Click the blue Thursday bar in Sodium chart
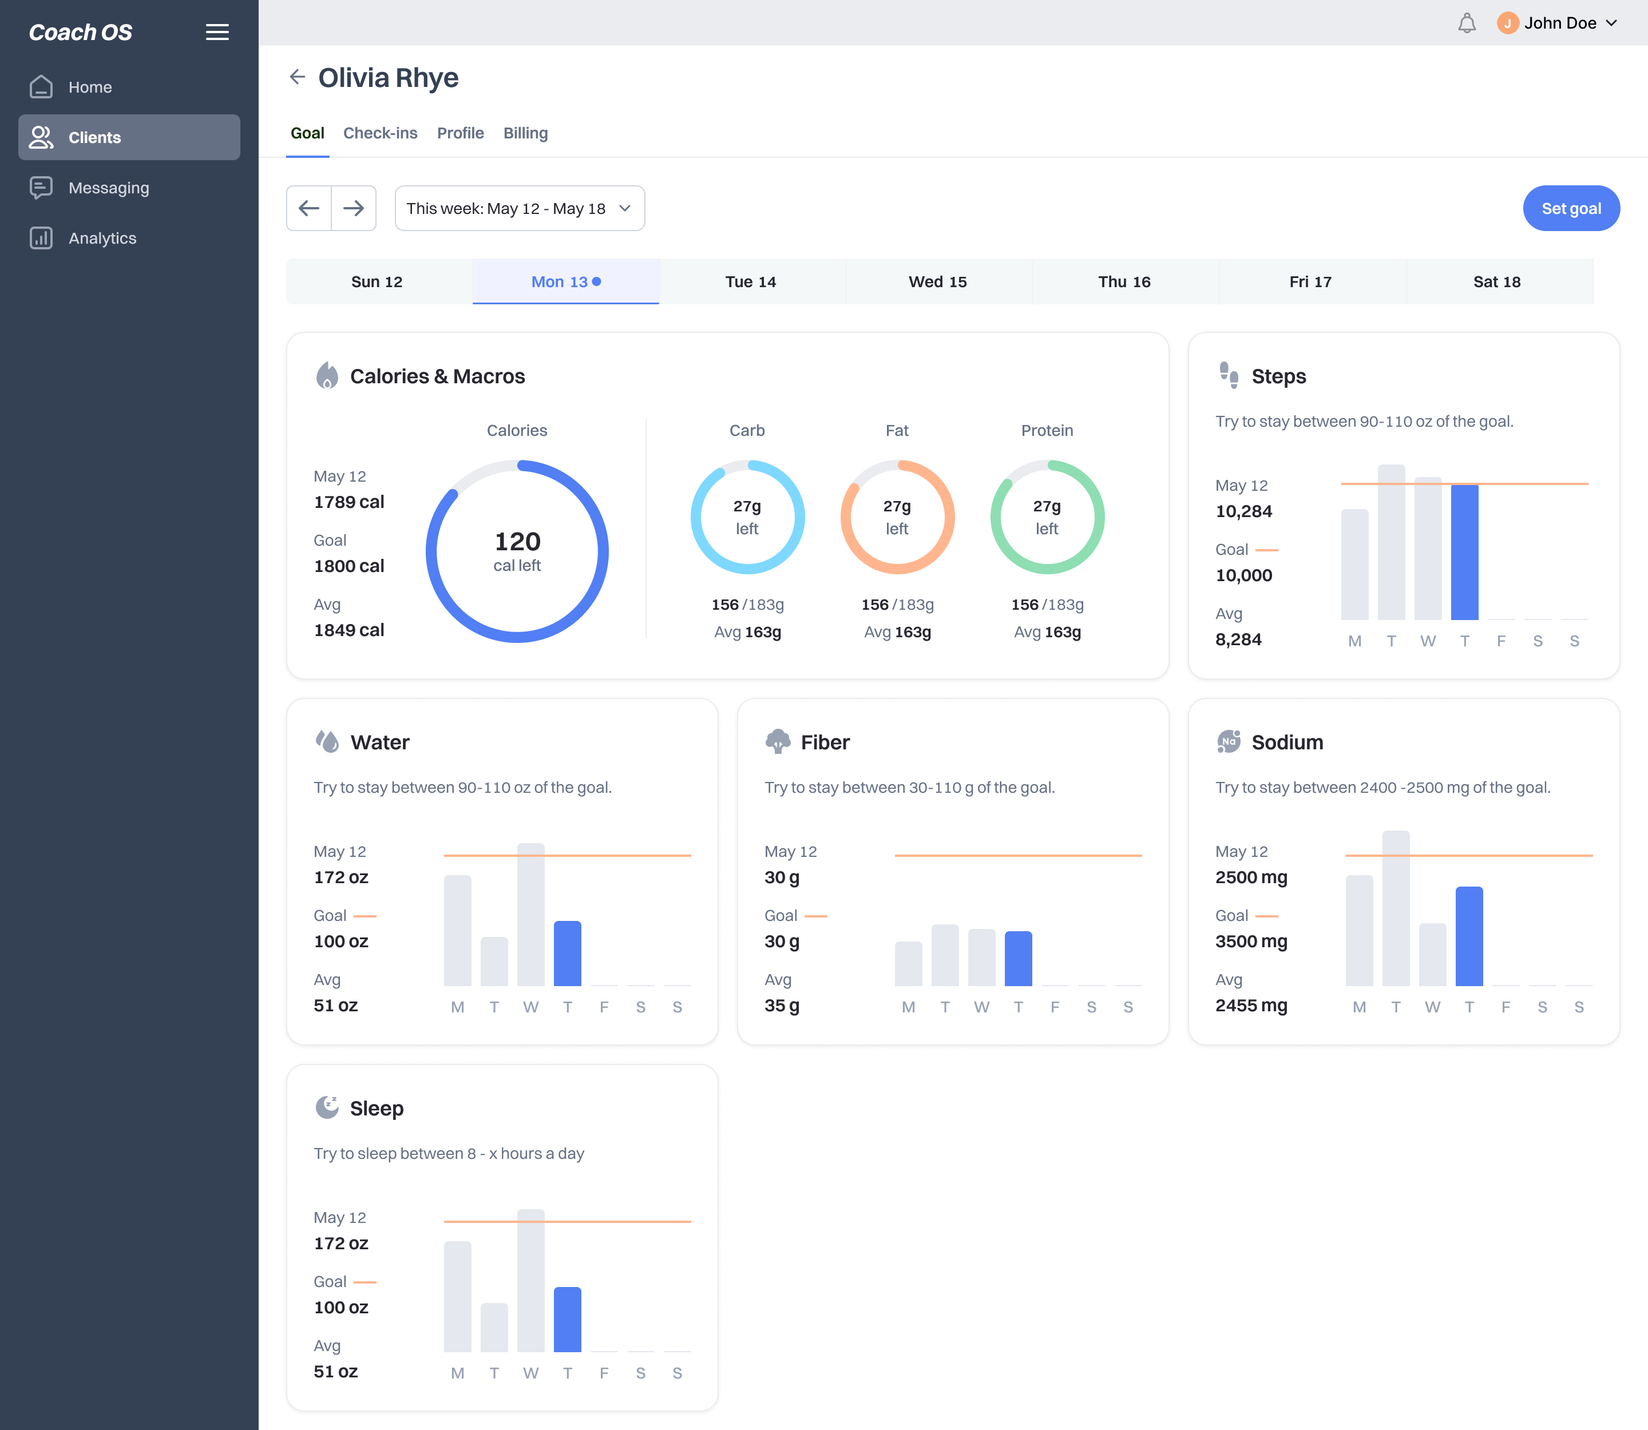1648x1430 pixels. point(1469,936)
